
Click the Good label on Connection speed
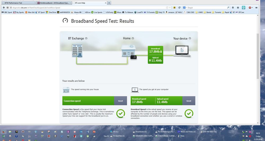(120, 101)
